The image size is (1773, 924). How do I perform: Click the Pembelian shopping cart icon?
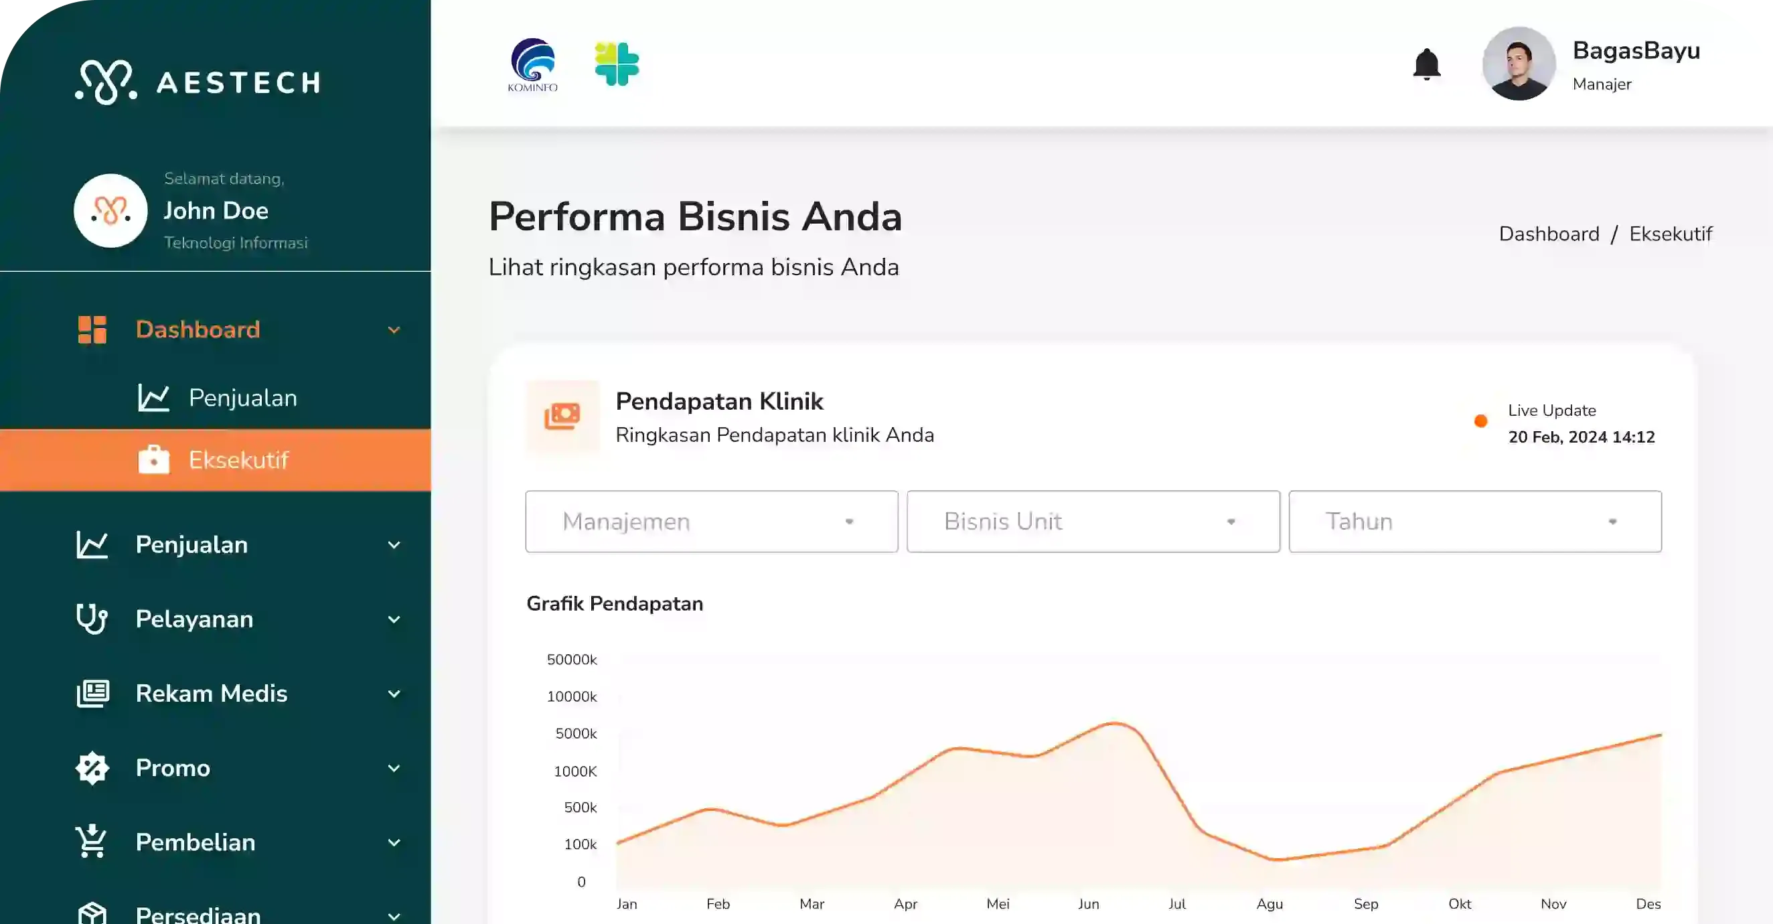coord(92,842)
